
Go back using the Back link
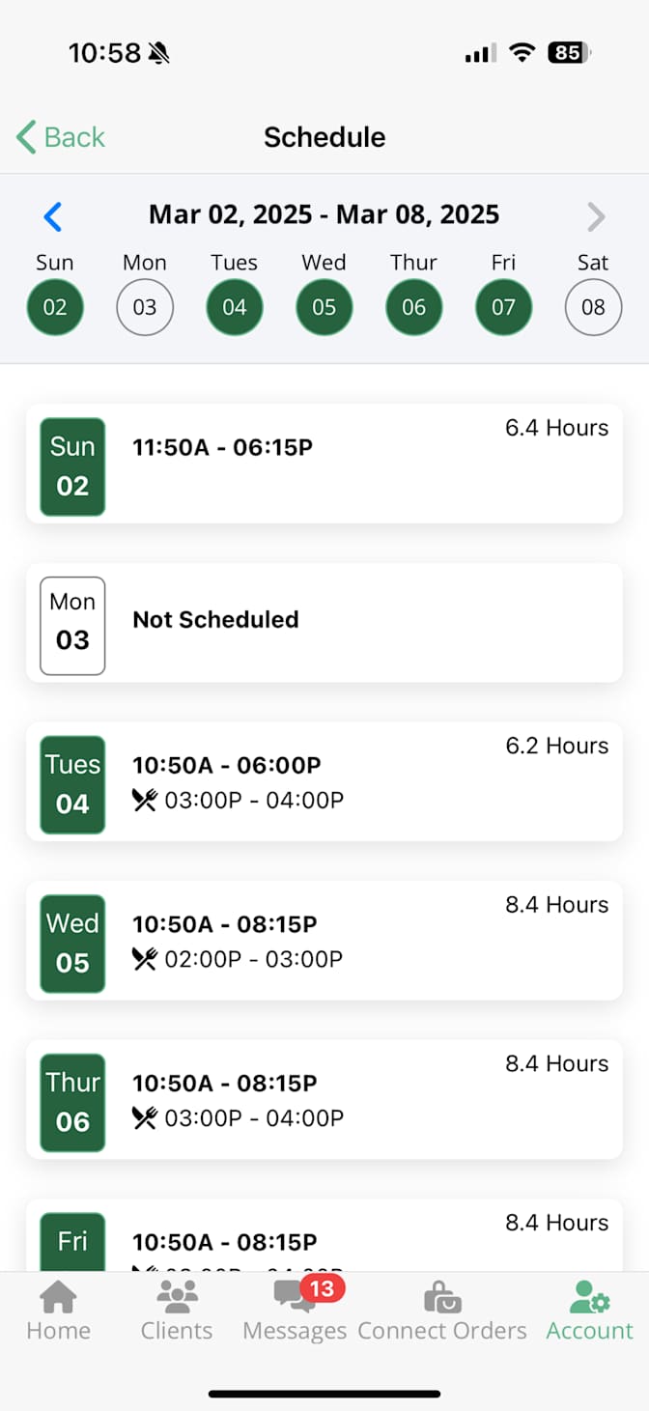[61, 137]
